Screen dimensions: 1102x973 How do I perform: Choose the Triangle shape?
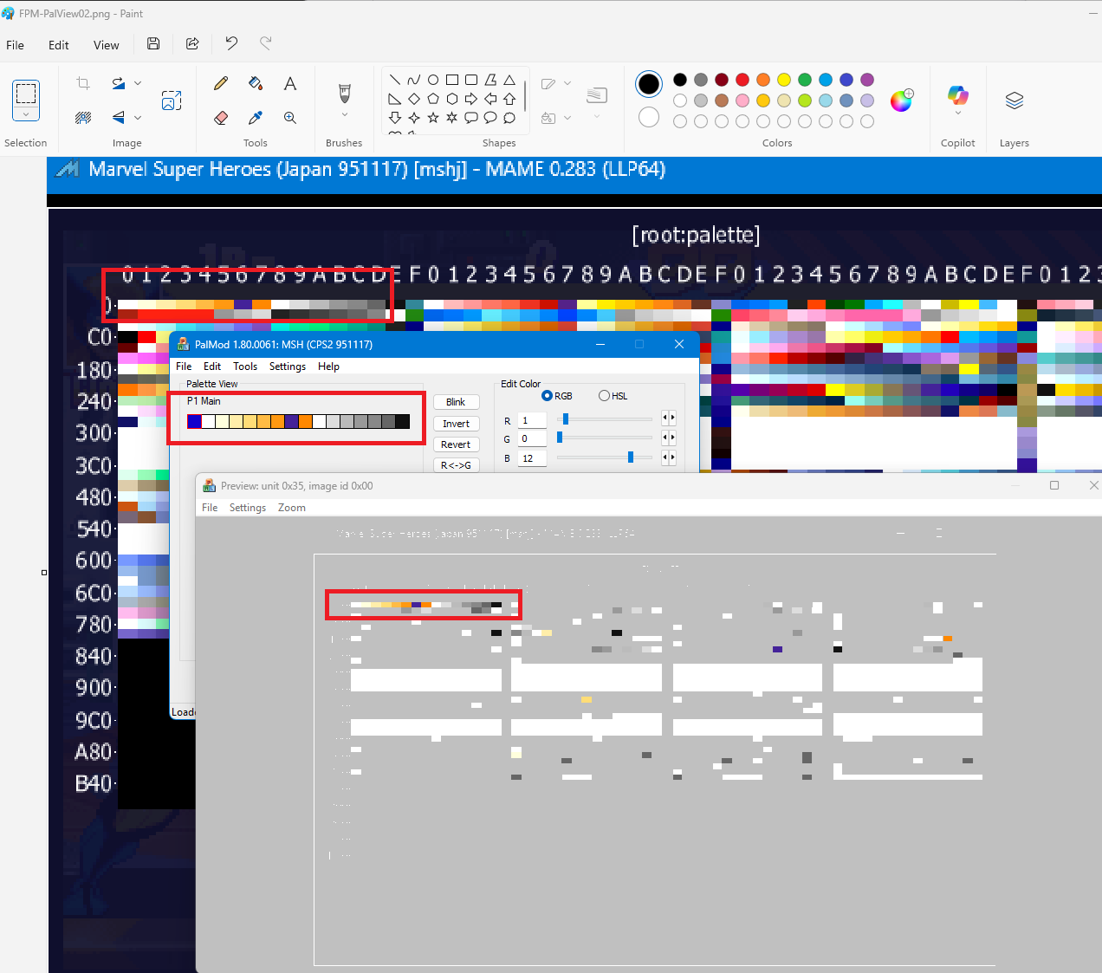coord(509,80)
